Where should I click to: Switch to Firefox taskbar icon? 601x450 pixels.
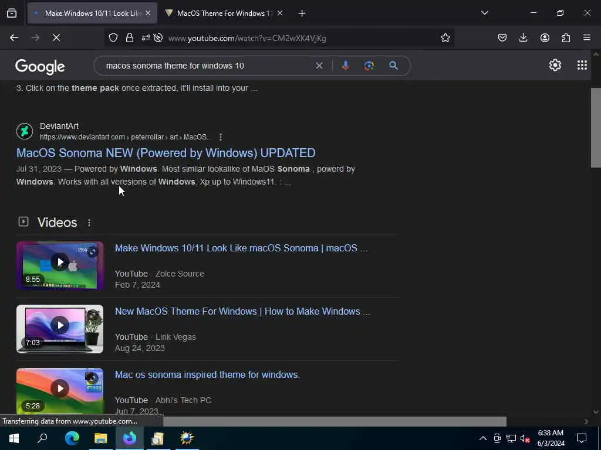pos(129,438)
